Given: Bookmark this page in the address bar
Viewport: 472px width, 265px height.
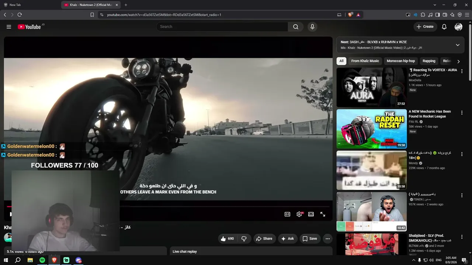Looking at the screenshot, I should 92,15.
